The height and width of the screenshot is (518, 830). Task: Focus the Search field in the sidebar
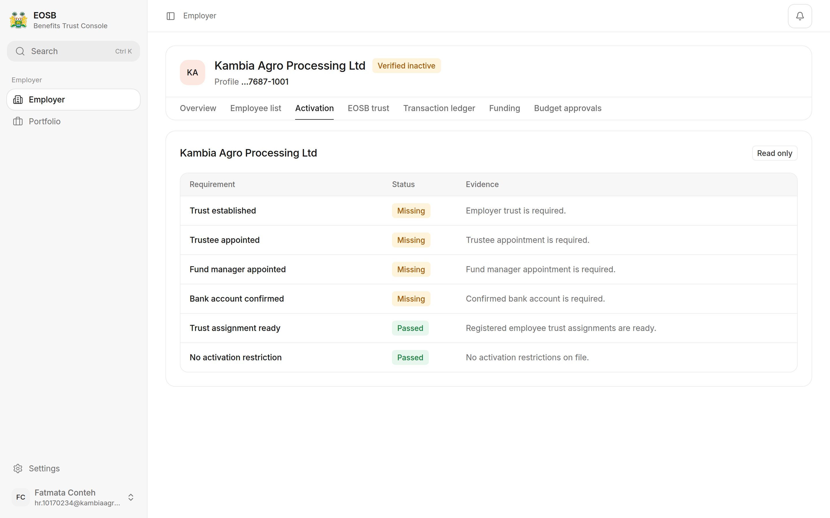[x=73, y=52]
